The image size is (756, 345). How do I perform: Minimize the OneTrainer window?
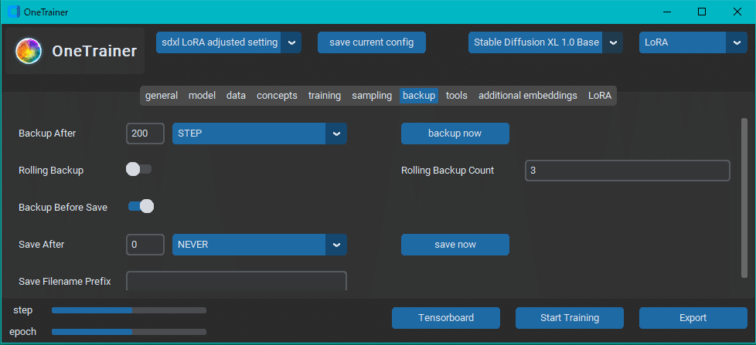667,12
